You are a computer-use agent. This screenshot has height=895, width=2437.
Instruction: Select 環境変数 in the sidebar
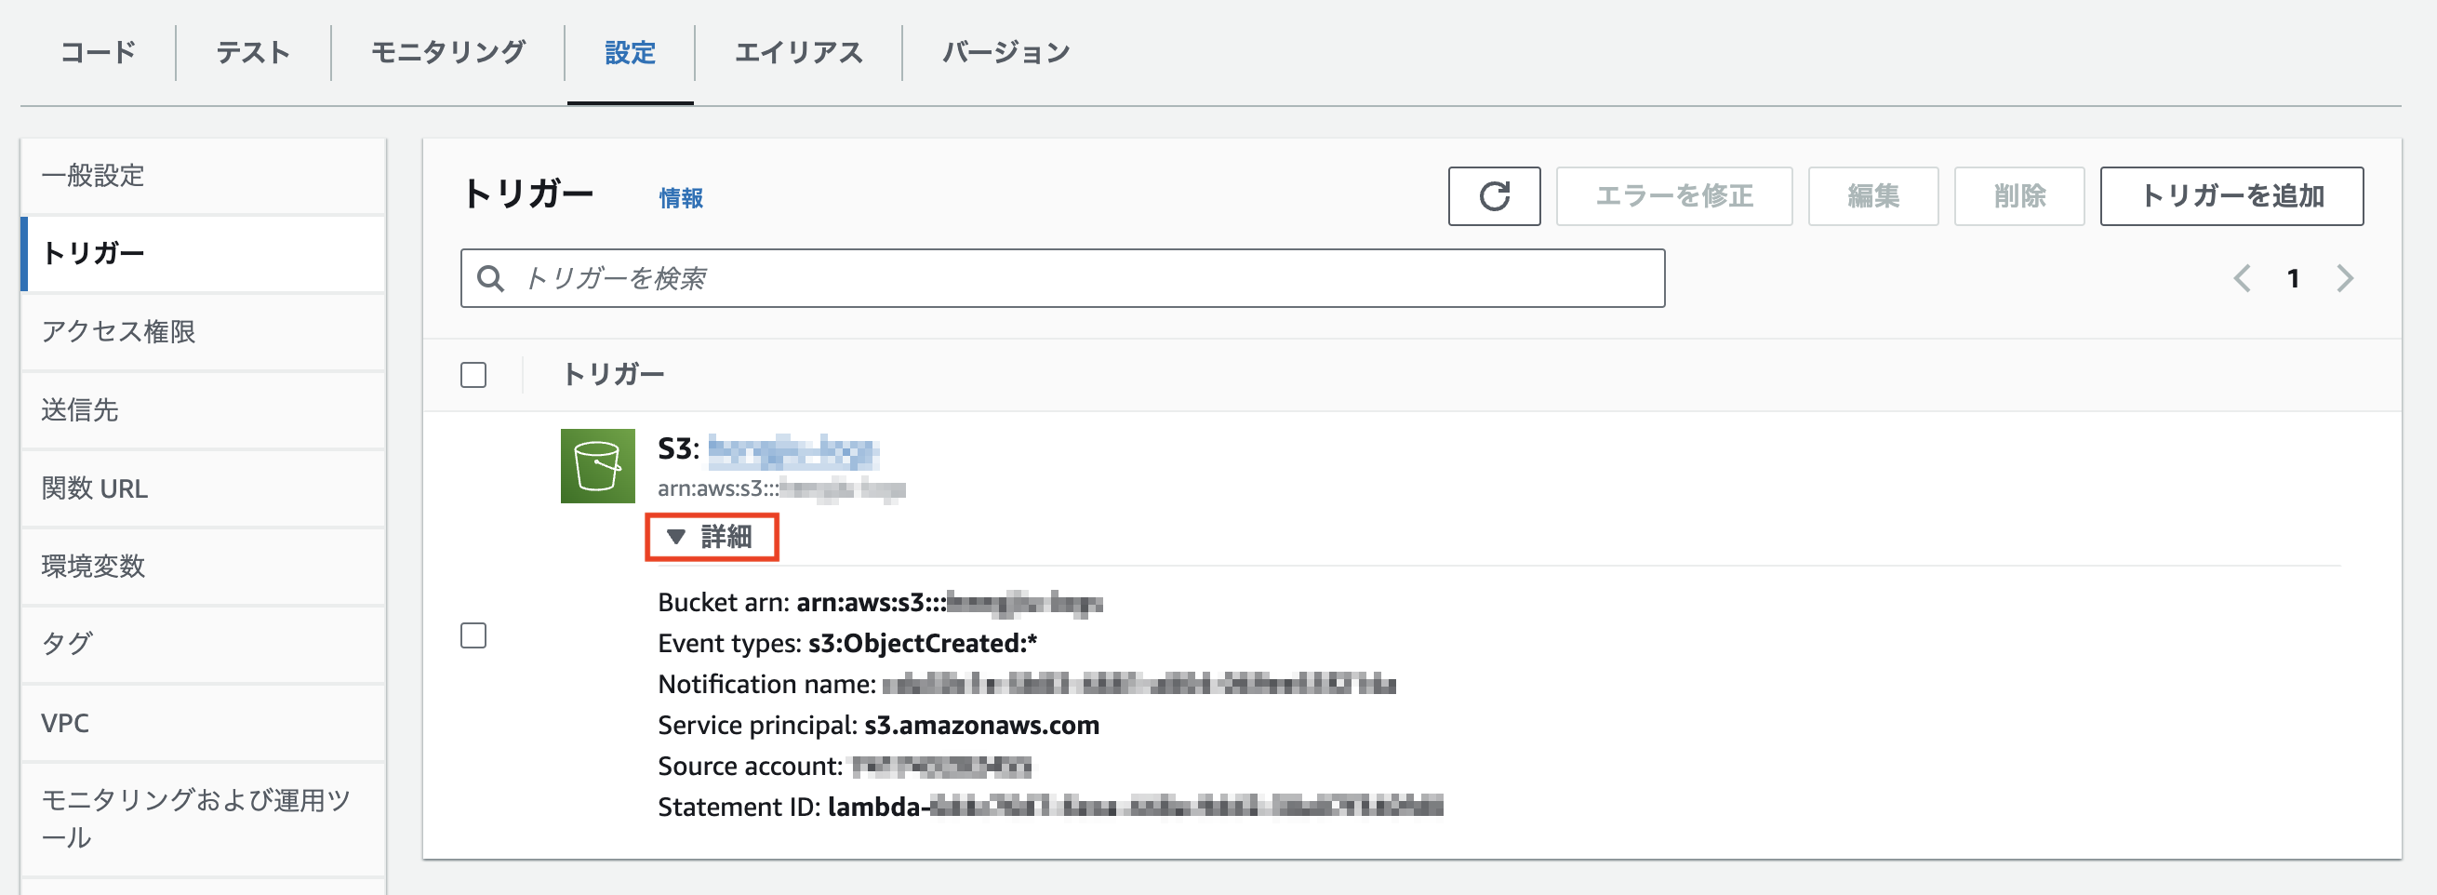click(94, 566)
